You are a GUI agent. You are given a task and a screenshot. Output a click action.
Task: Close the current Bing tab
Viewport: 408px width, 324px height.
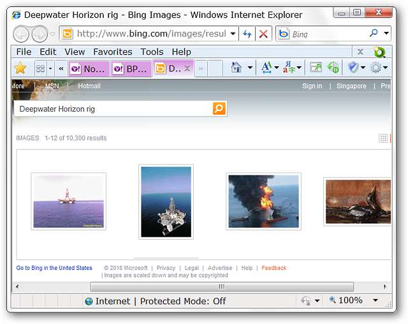pos(187,68)
